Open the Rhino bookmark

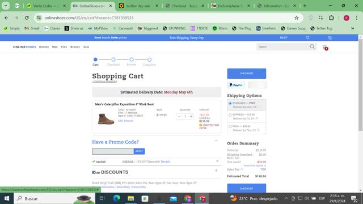coord(220,28)
